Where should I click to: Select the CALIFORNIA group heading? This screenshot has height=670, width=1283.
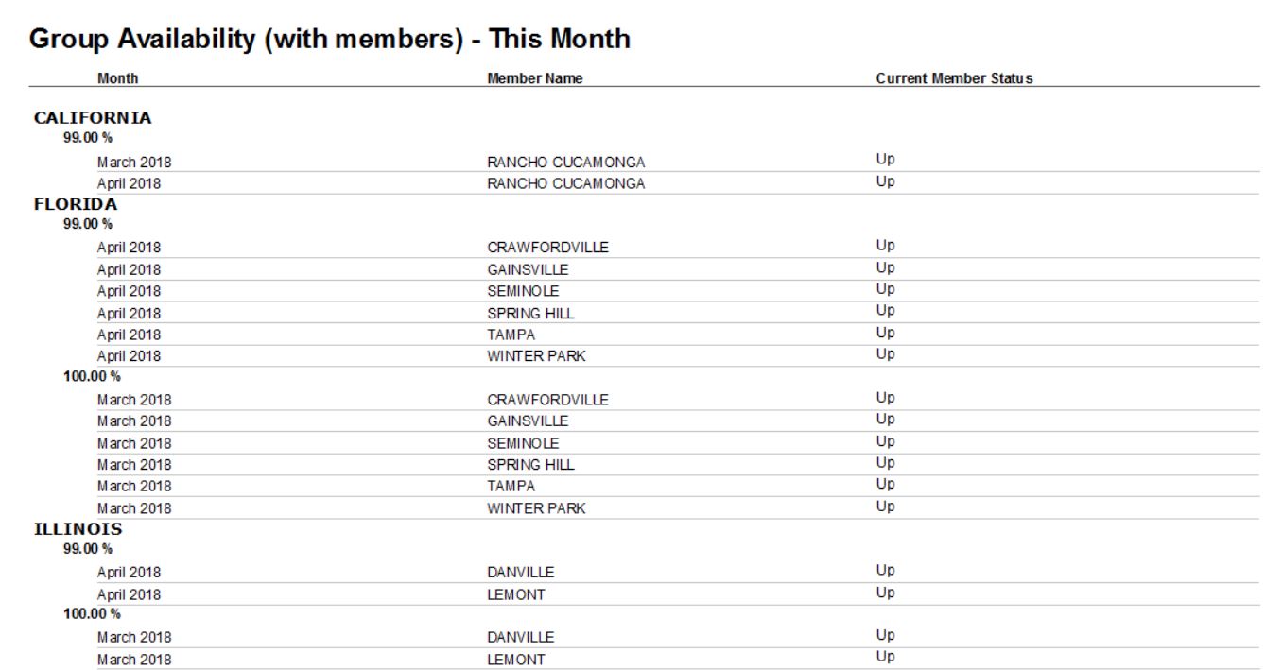pos(93,118)
